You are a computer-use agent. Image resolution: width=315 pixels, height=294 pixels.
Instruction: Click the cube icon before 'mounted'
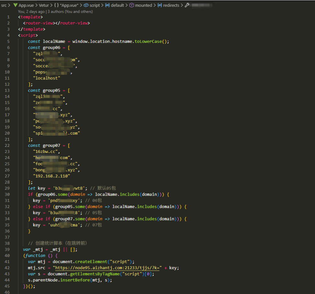click(x=132, y=5)
